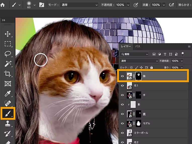
Task: Select the Frame tool
Action: (8, 84)
